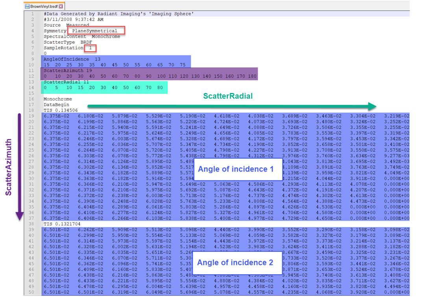
Task: Click line number 38 in the margin
Action: [31, 224]
